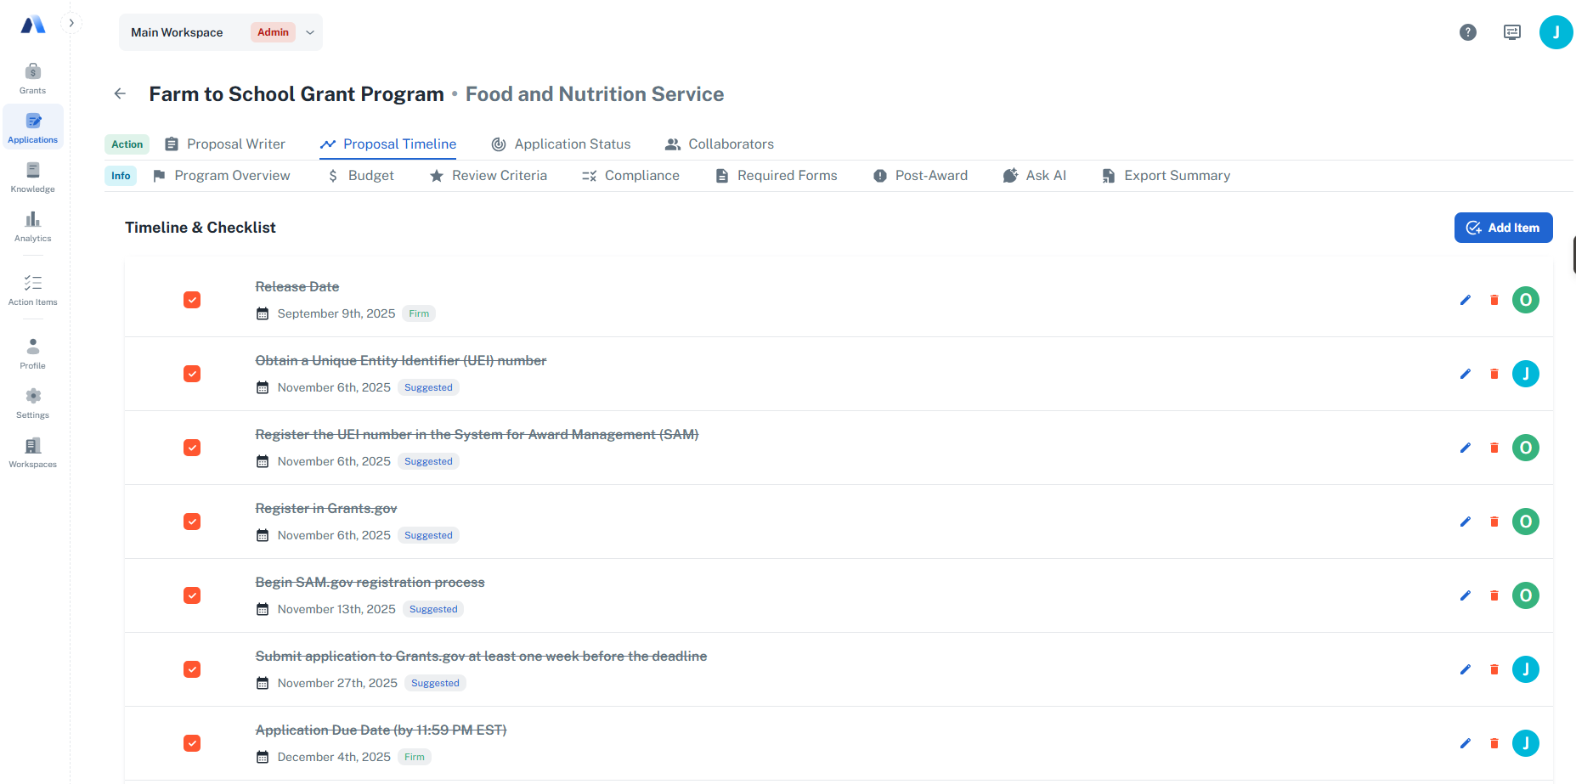Open the Knowledge sidebar section
The image size is (1576, 784).
pyautogui.click(x=32, y=177)
